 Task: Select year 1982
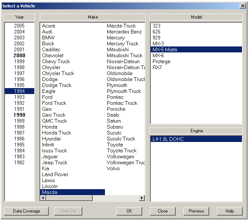click(x=19, y=162)
